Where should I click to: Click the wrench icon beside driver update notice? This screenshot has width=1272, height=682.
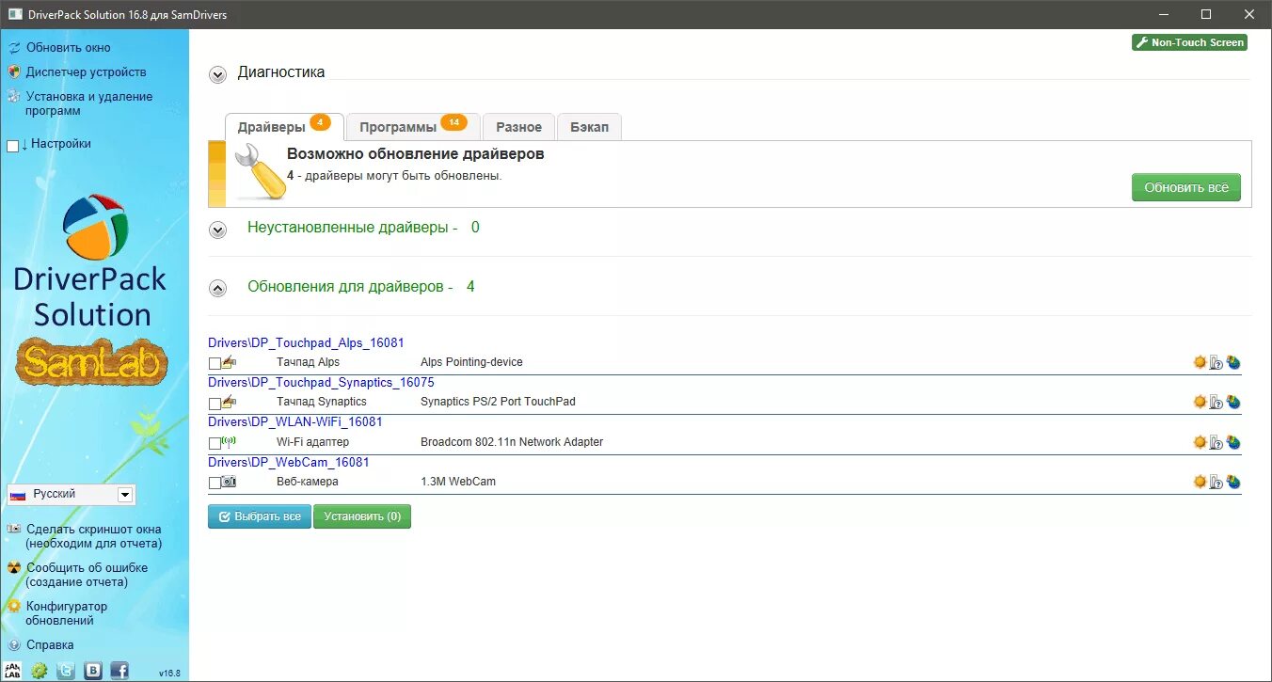coord(260,171)
